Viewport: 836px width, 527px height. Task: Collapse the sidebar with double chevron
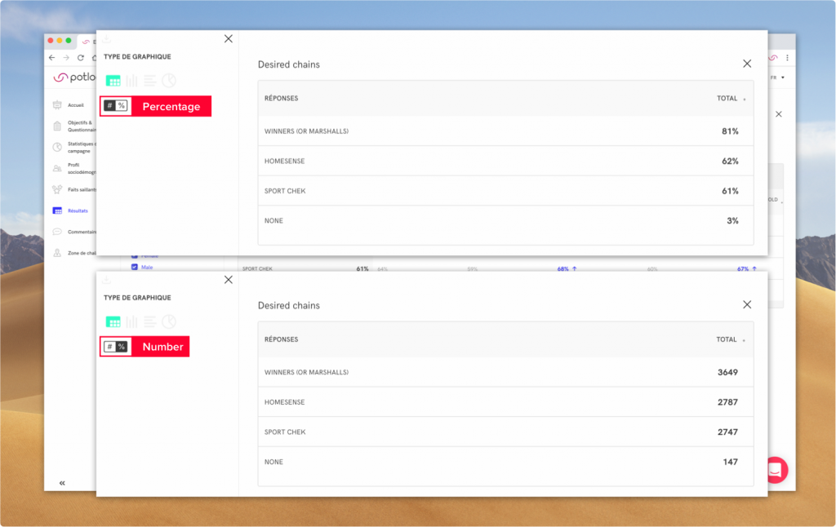click(x=62, y=483)
